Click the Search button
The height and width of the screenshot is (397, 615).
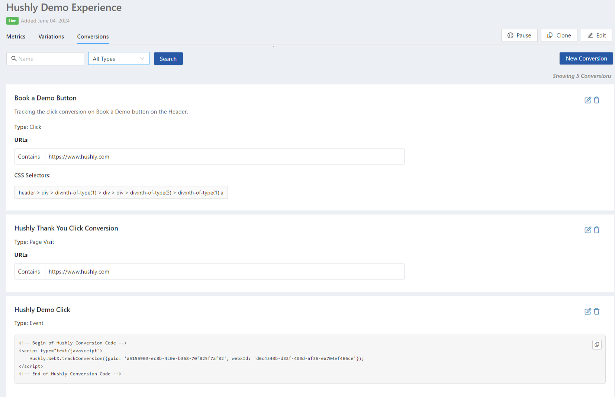click(x=168, y=59)
